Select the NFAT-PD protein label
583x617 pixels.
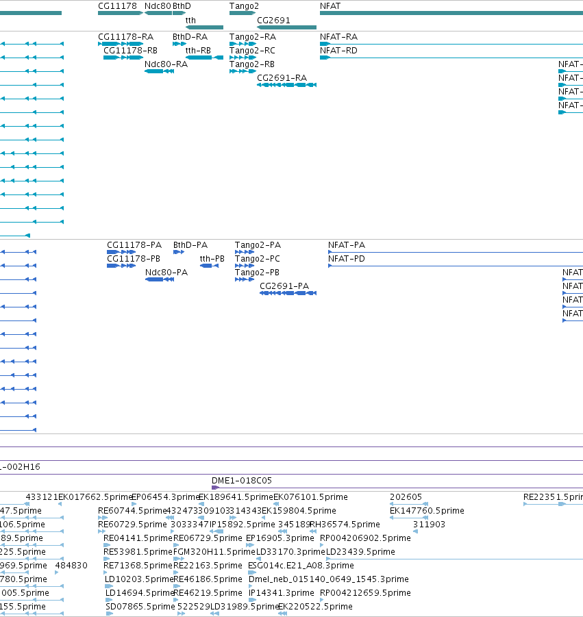[x=347, y=259]
